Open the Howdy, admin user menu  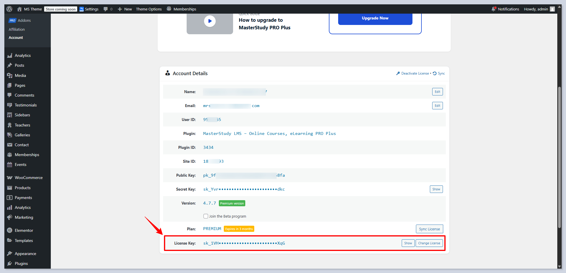[x=539, y=9]
